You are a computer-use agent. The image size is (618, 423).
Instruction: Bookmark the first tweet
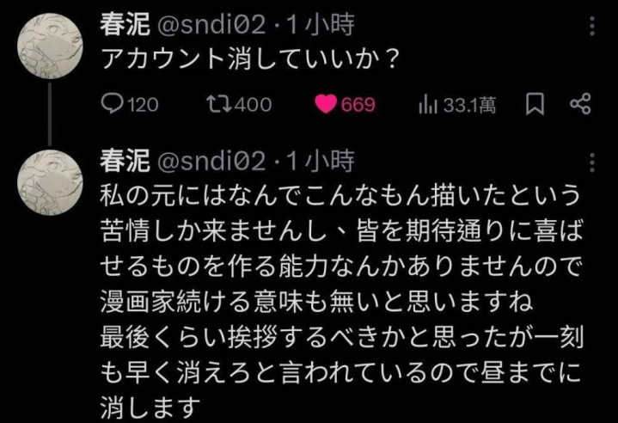point(535,105)
